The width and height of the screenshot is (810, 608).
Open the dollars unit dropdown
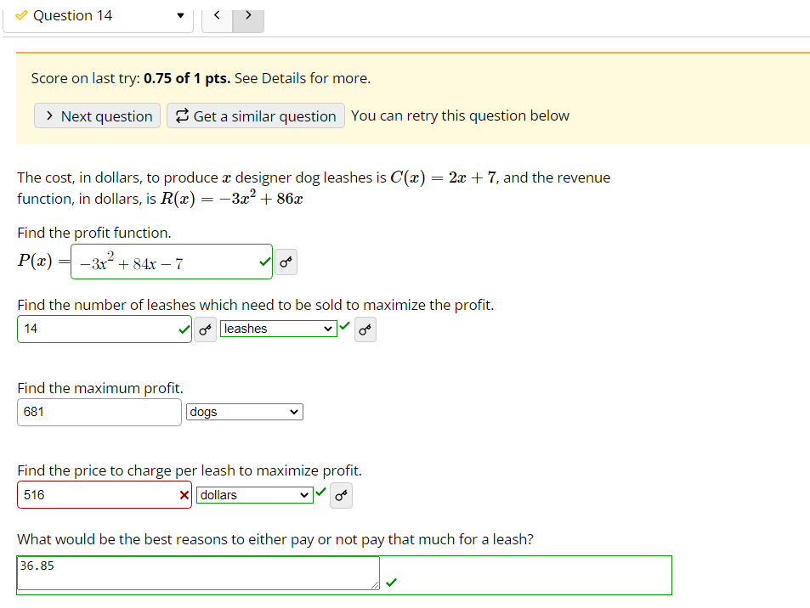point(254,495)
